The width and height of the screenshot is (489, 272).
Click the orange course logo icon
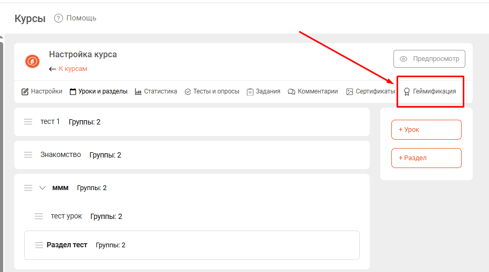point(33,61)
